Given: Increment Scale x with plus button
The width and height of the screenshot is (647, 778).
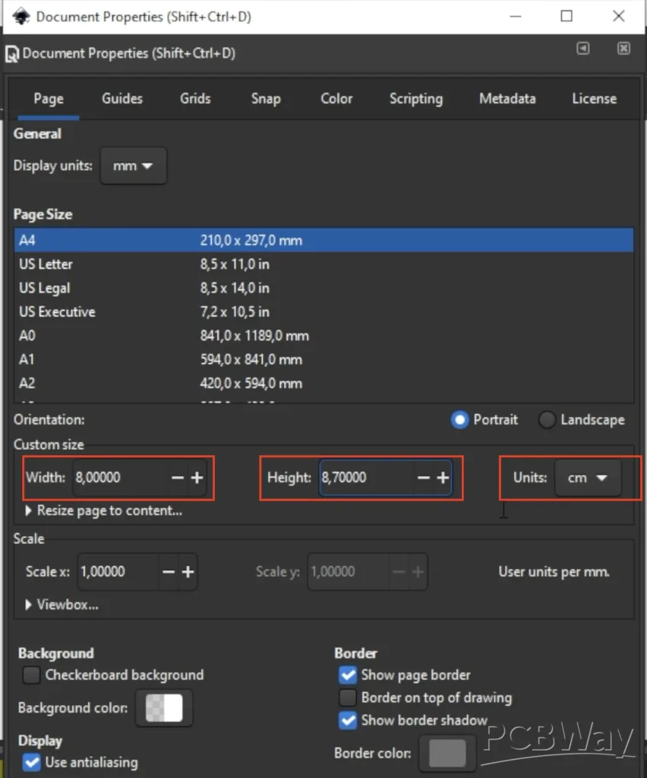Looking at the screenshot, I should click(x=188, y=572).
